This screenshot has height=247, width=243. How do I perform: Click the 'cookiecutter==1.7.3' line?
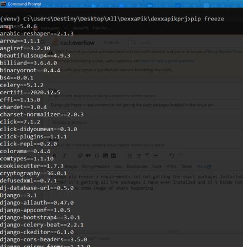click(x=32, y=166)
